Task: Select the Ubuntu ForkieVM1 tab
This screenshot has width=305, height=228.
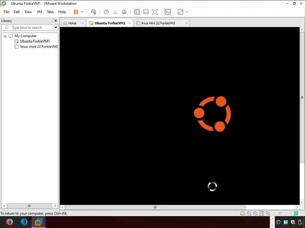Action: (108, 23)
